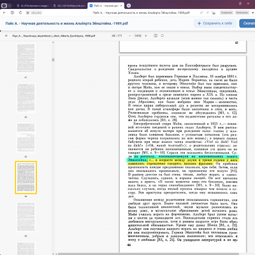This screenshot has height=255, width=255.
Task: Click 'Сохранить к себе' button
Action: coord(215,24)
